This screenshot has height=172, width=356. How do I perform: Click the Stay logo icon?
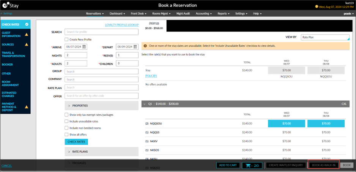point(5,5)
